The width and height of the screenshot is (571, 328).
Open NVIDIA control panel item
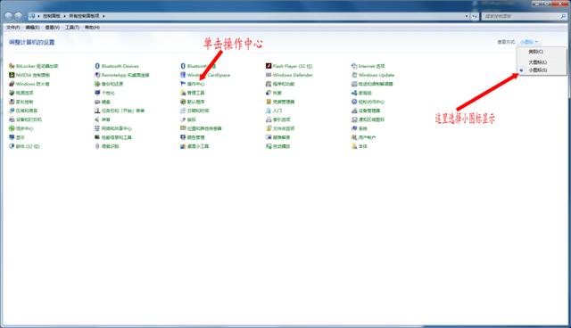[x=29, y=75]
